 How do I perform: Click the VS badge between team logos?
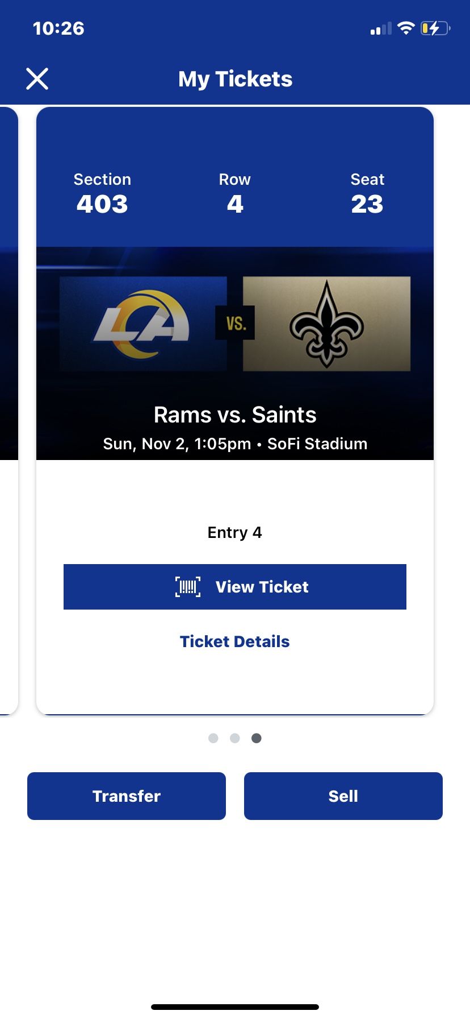click(x=235, y=324)
